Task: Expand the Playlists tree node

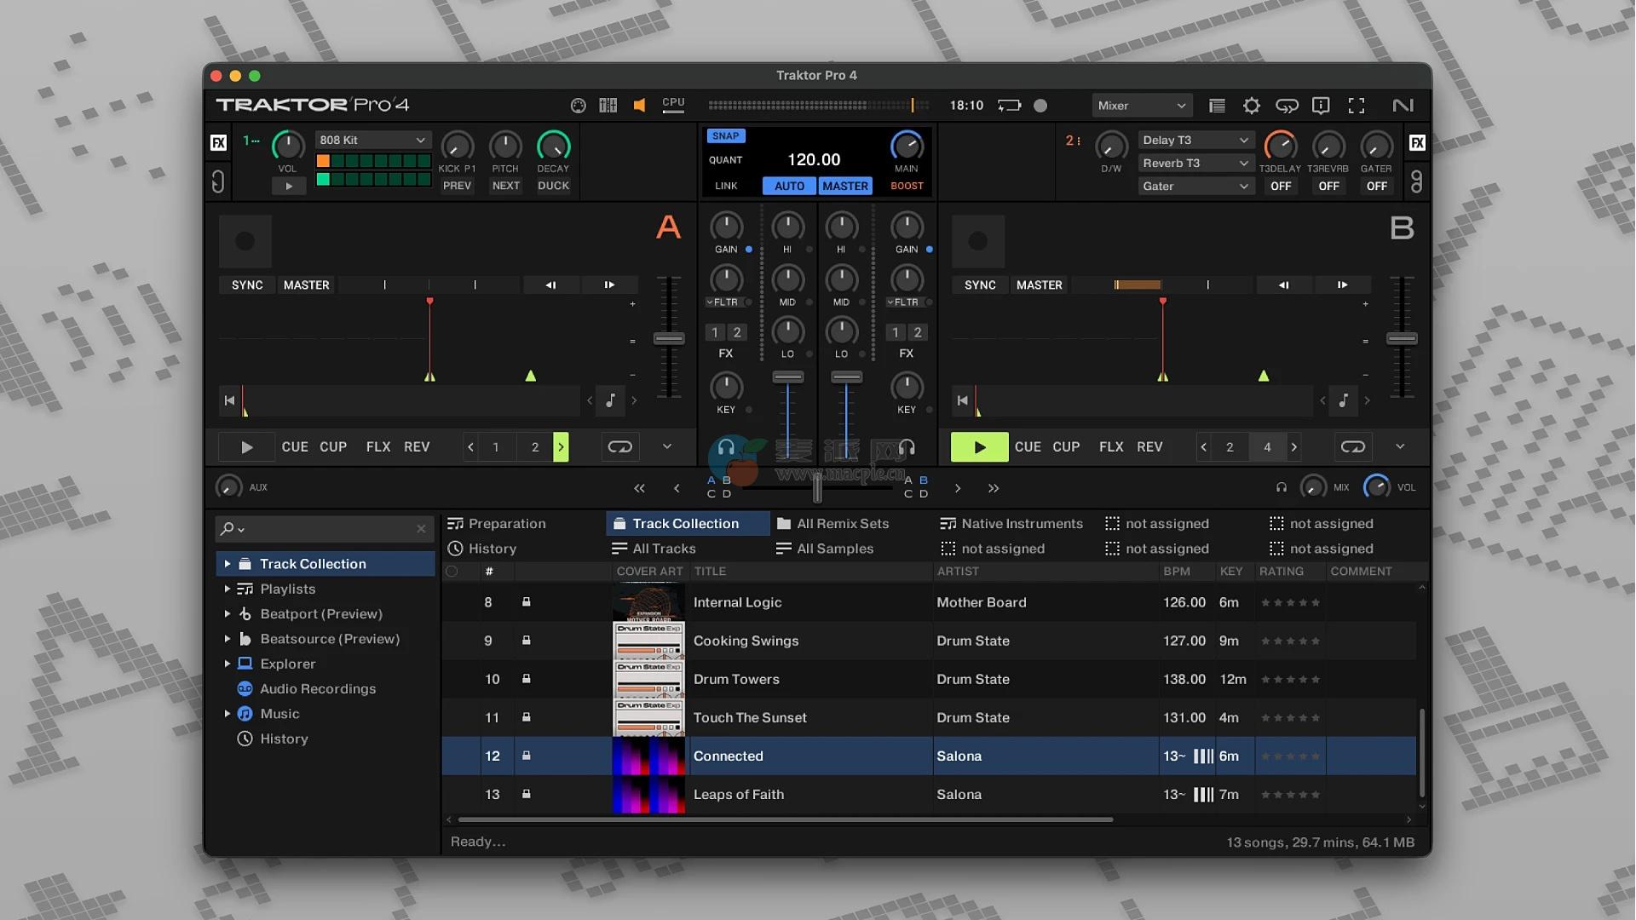Action: tap(228, 589)
